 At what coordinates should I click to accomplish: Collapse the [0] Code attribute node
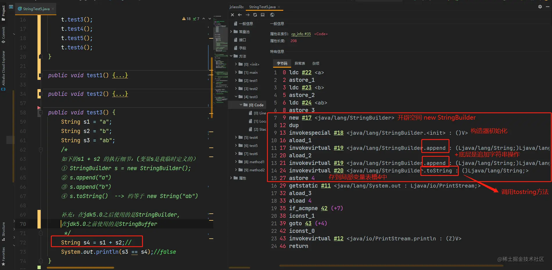[x=241, y=105]
